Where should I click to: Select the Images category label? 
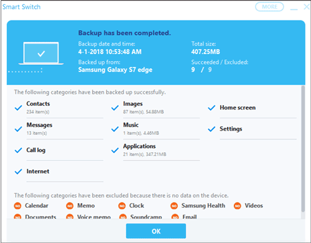[x=133, y=104]
